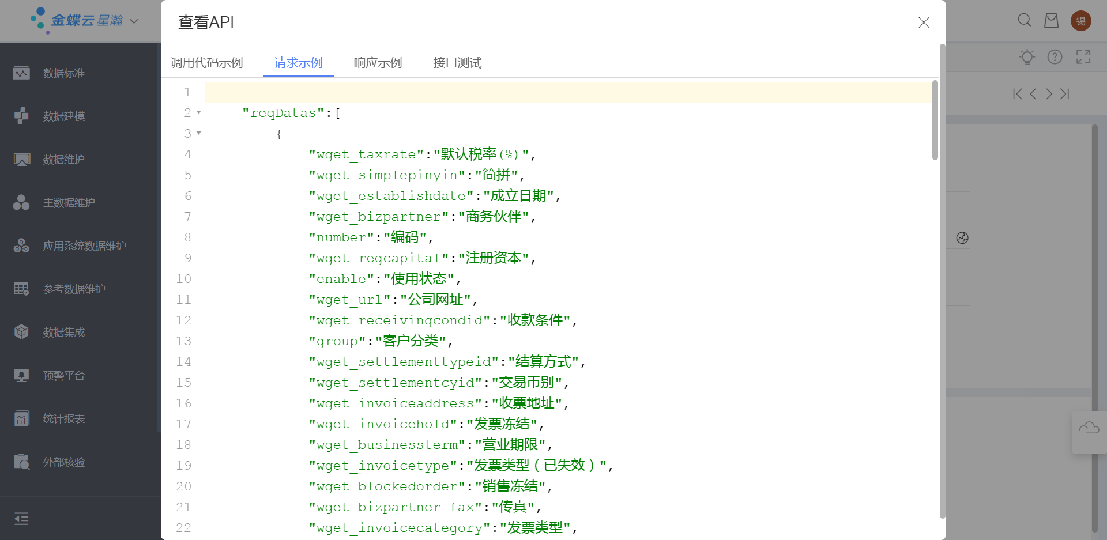Open 预警平台 sidebar icon
This screenshot has width=1107, height=540.
21,376
